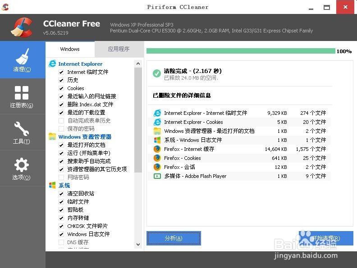Open the 选项 options section
The width and height of the screenshot is (357, 268).
click(23, 168)
